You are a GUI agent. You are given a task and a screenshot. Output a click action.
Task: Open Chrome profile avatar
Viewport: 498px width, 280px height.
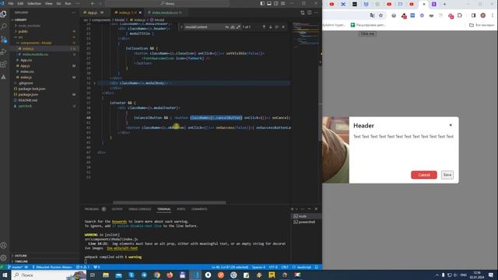[x=483, y=16]
